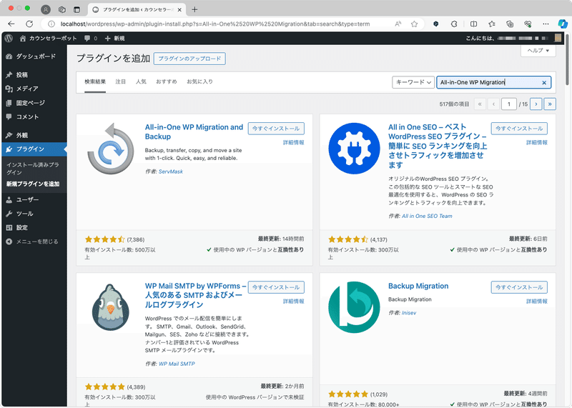Image resolution: width=572 pixels, height=408 pixels.
Task: Open the キーワード search type dropdown
Action: (x=413, y=82)
